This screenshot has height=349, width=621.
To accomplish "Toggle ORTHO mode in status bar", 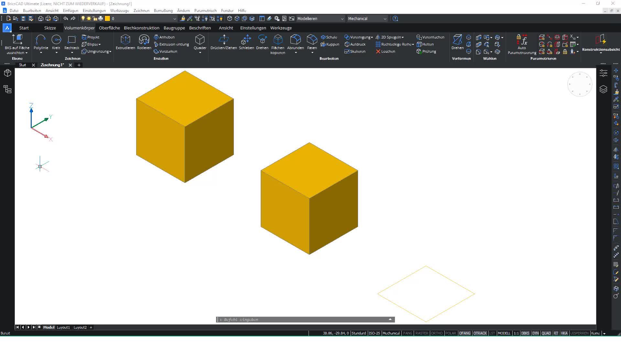I will tap(437, 333).
